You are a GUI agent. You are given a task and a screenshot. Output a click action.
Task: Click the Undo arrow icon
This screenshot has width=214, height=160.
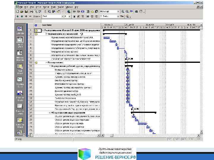tap(63, 12)
